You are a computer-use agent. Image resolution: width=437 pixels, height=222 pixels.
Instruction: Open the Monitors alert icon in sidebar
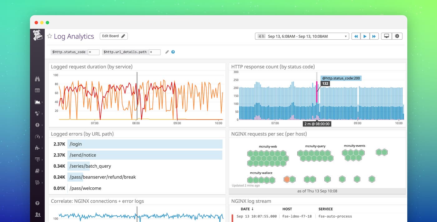(37, 125)
